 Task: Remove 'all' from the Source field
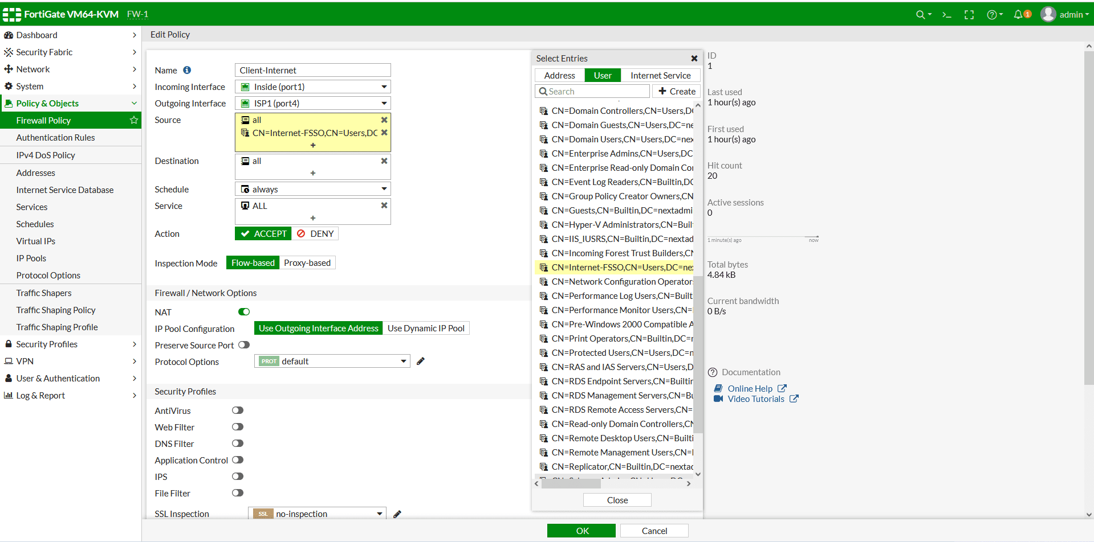pyautogui.click(x=384, y=120)
